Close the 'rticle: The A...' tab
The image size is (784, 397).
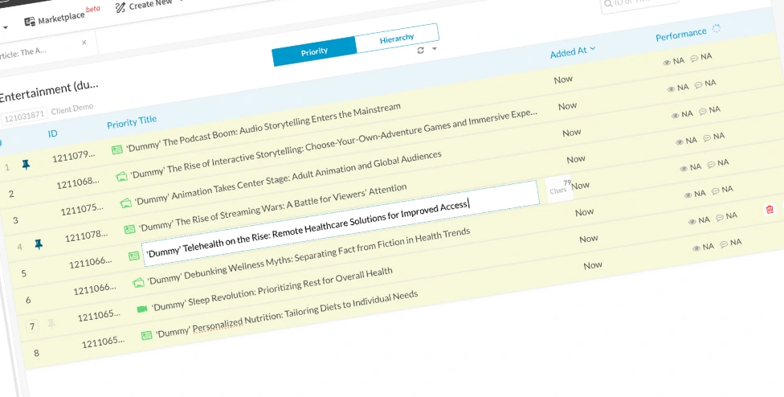[x=84, y=43]
